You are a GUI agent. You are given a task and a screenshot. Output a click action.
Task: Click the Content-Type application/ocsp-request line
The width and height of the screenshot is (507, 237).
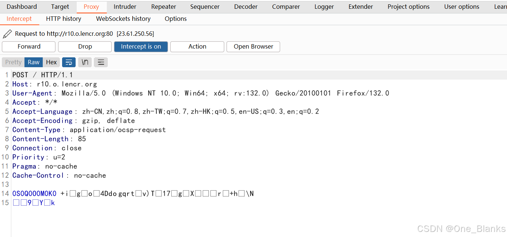(89, 130)
